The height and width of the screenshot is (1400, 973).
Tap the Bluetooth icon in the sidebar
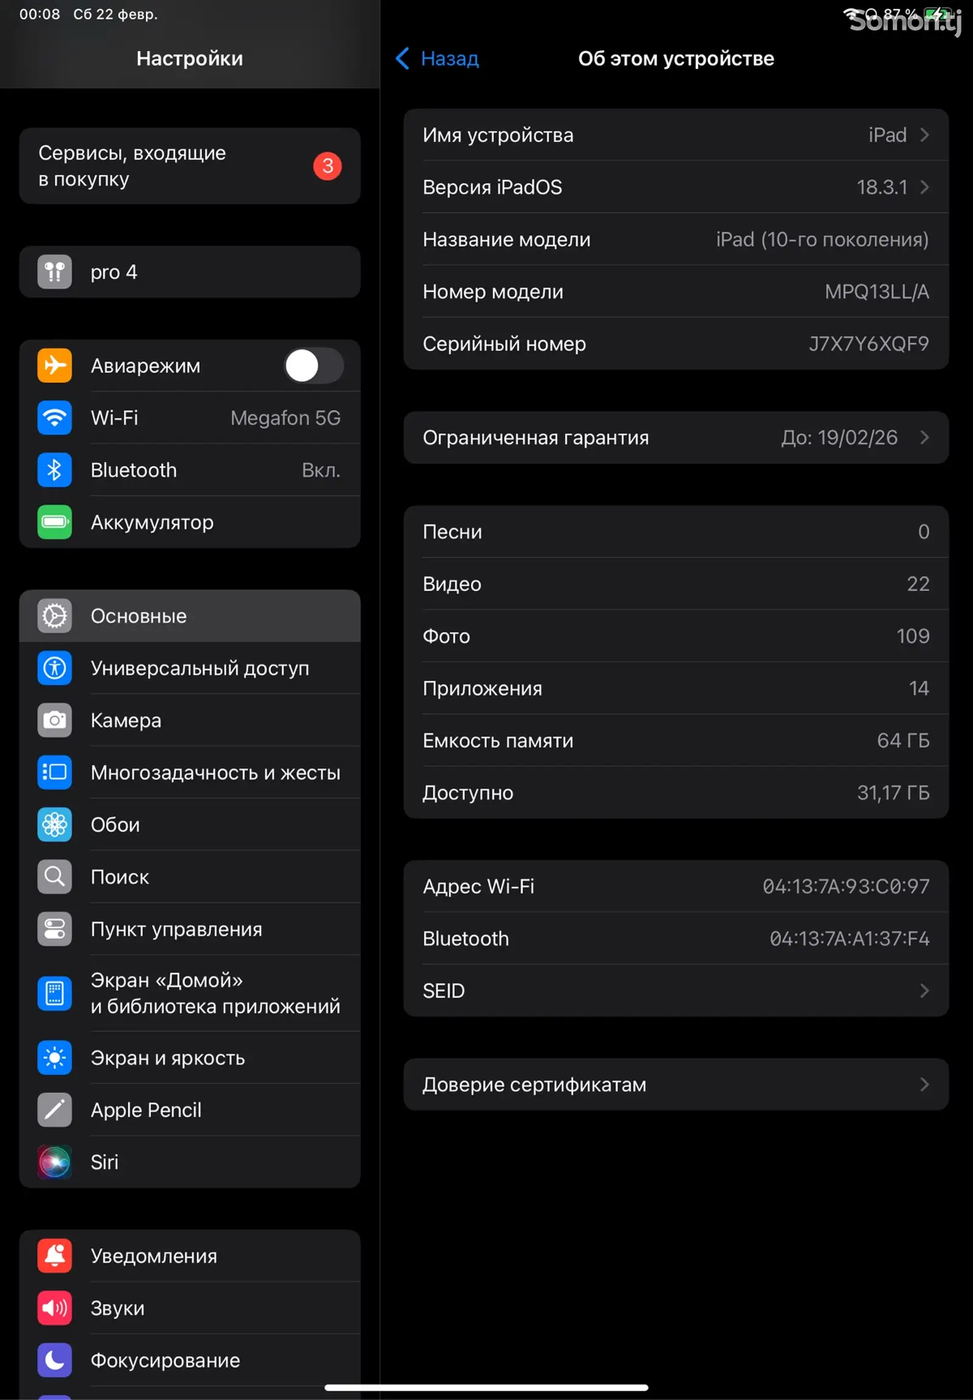54,470
